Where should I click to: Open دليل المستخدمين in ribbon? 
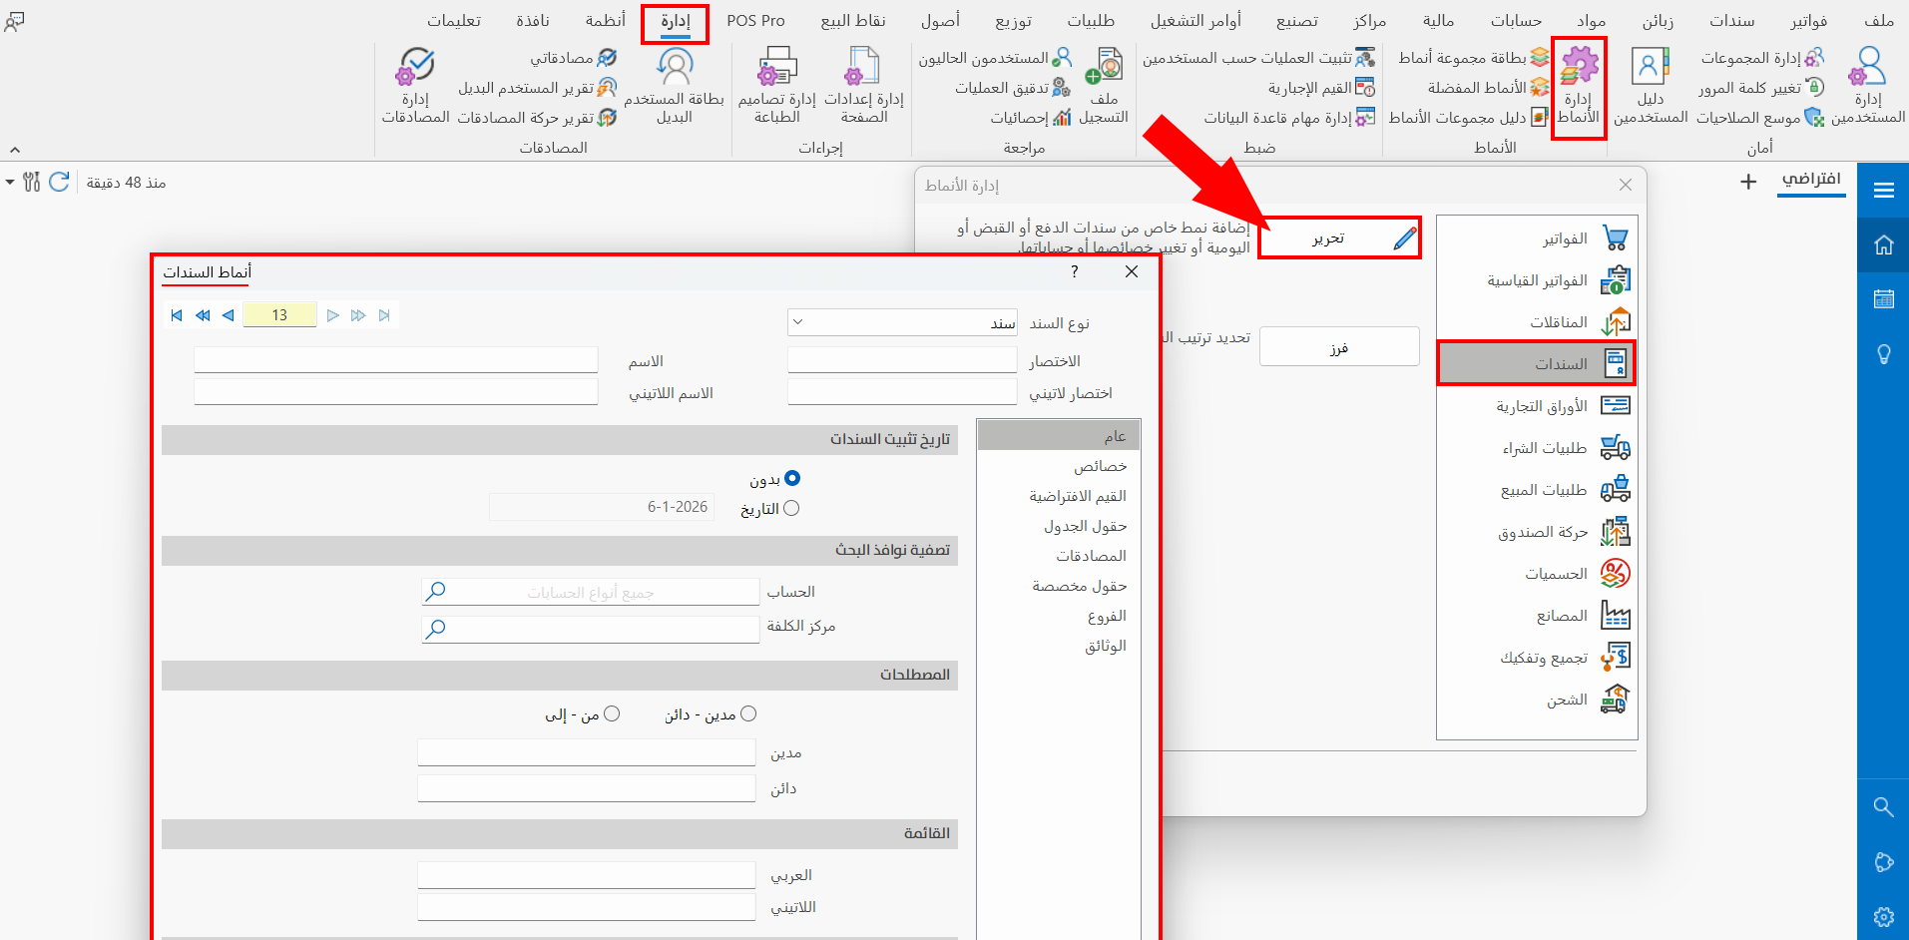click(x=1651, y=88)
